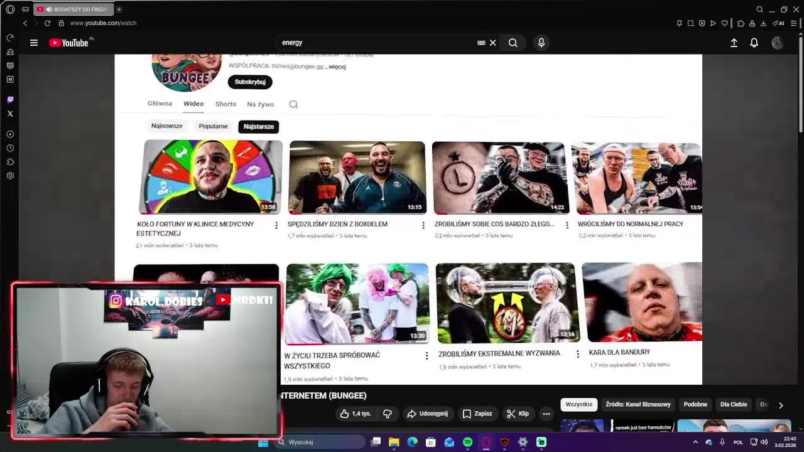Open more actions ellipsis beside Klip
This screenshot has width=804, height=452.
point(546,414)
